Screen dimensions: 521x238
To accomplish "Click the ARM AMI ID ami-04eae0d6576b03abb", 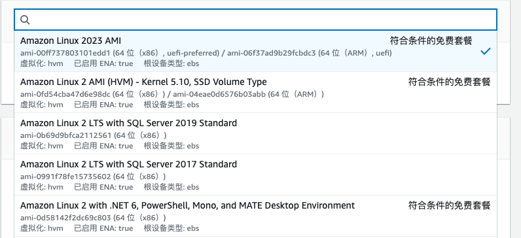I will (x=219, y=94).
